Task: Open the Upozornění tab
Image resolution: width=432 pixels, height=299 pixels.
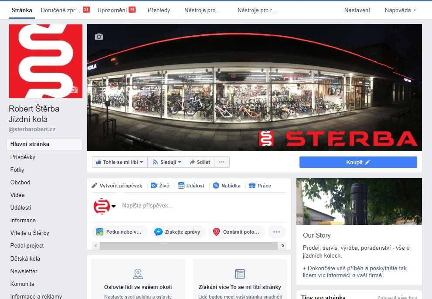Action: click(x=112, y=10)
